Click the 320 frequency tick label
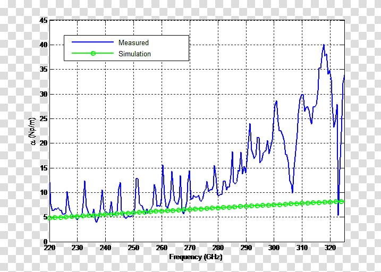Screen dimensions: 381x272 coord(329,248)
